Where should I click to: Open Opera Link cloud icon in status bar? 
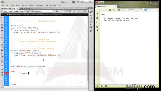click(x=102, y=86)
